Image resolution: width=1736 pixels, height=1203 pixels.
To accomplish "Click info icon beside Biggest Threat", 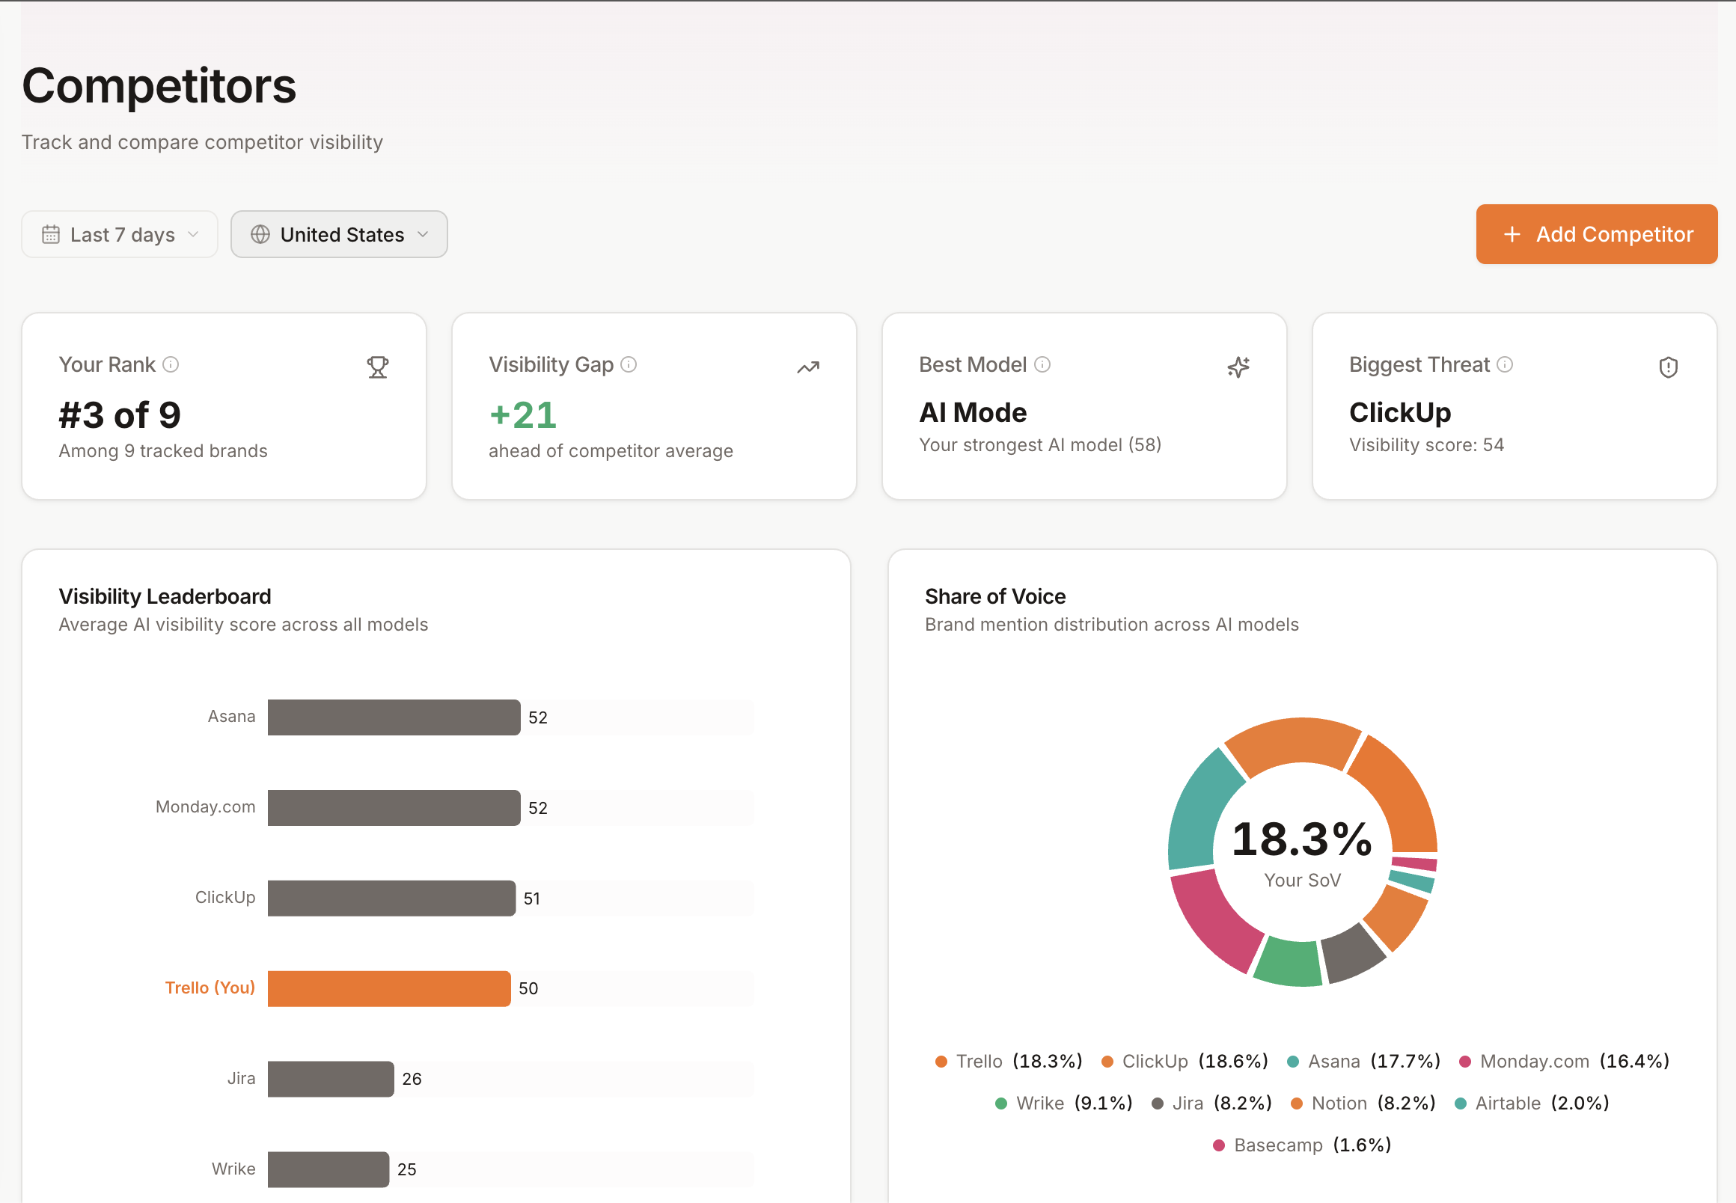I will click(x=1505, y=365).
